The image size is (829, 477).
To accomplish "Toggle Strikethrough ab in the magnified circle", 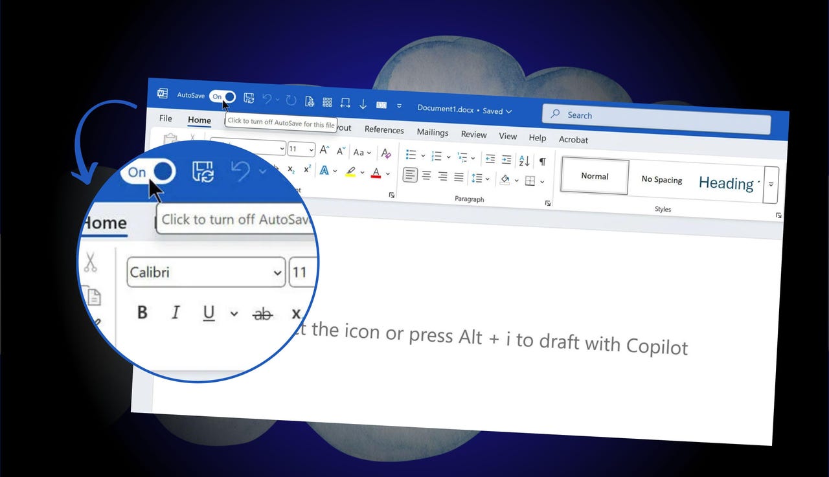I will coord(262,315).
